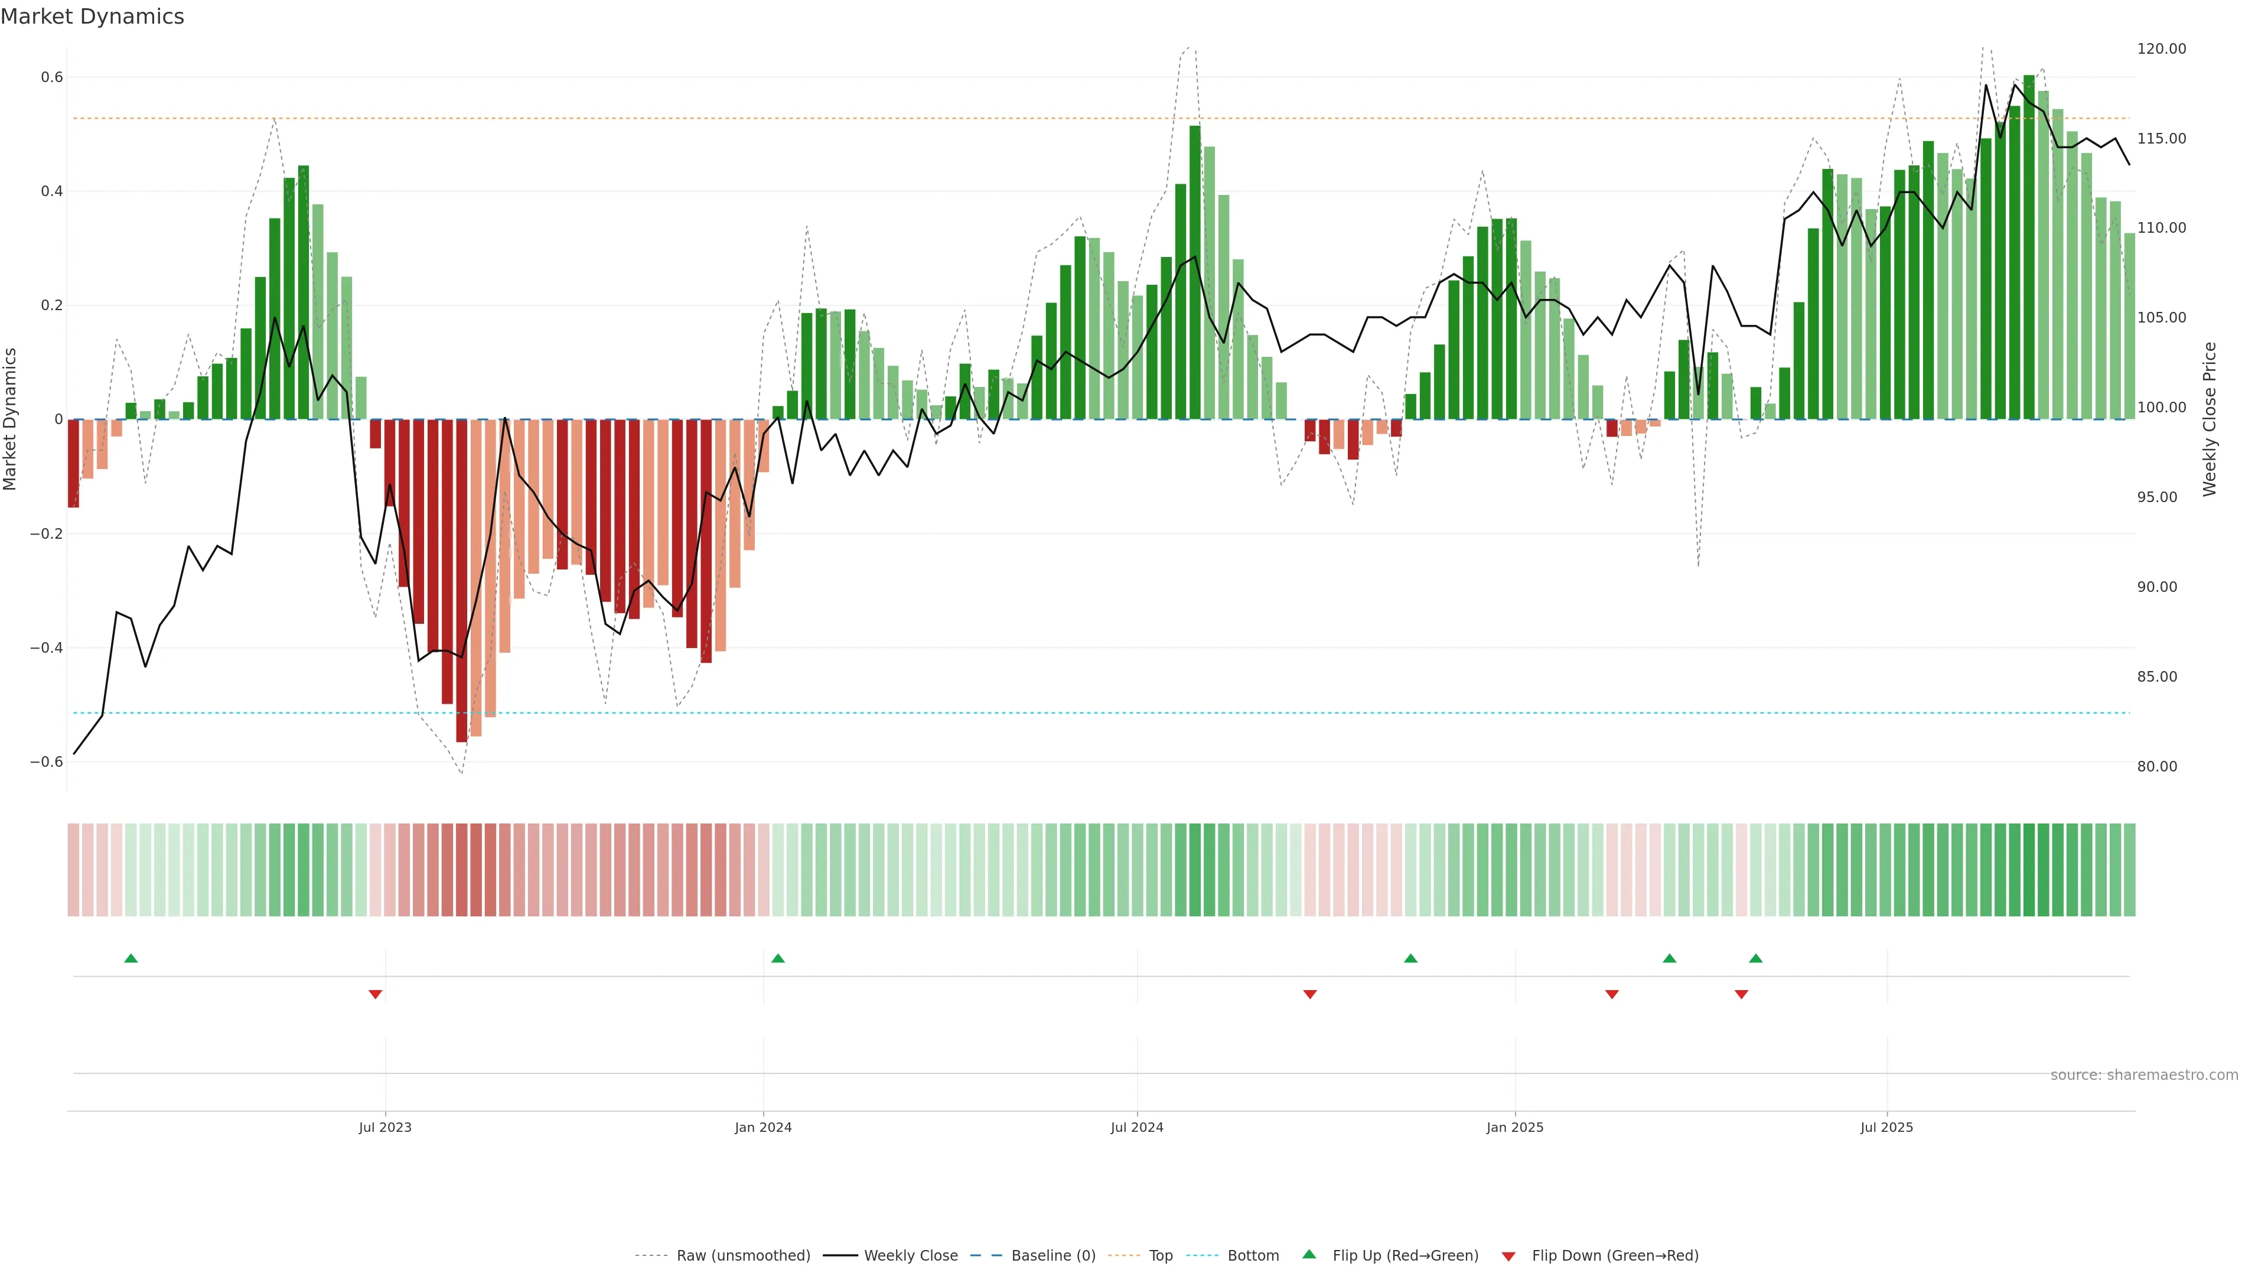Click the darkest red cell in heatmap strip
2268x1276 pixels.
pos(461,869)
